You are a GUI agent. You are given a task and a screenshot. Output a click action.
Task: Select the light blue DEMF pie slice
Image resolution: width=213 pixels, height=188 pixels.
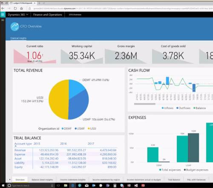[76, 88]
